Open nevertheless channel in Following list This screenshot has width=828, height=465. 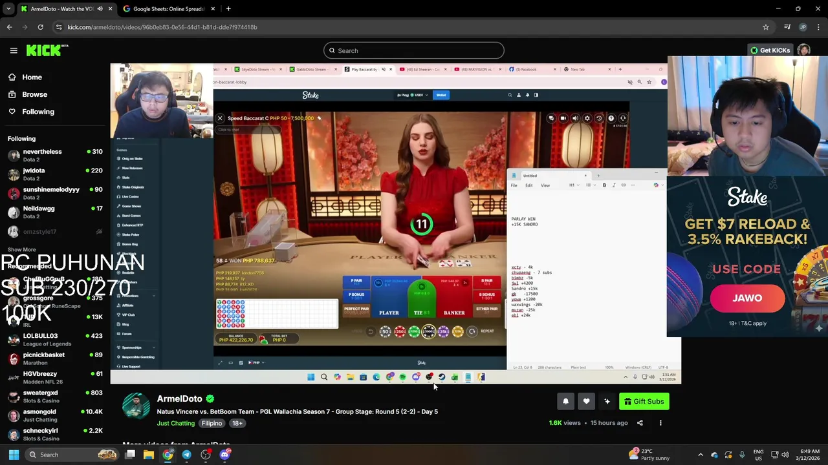(x=54, y=156)
